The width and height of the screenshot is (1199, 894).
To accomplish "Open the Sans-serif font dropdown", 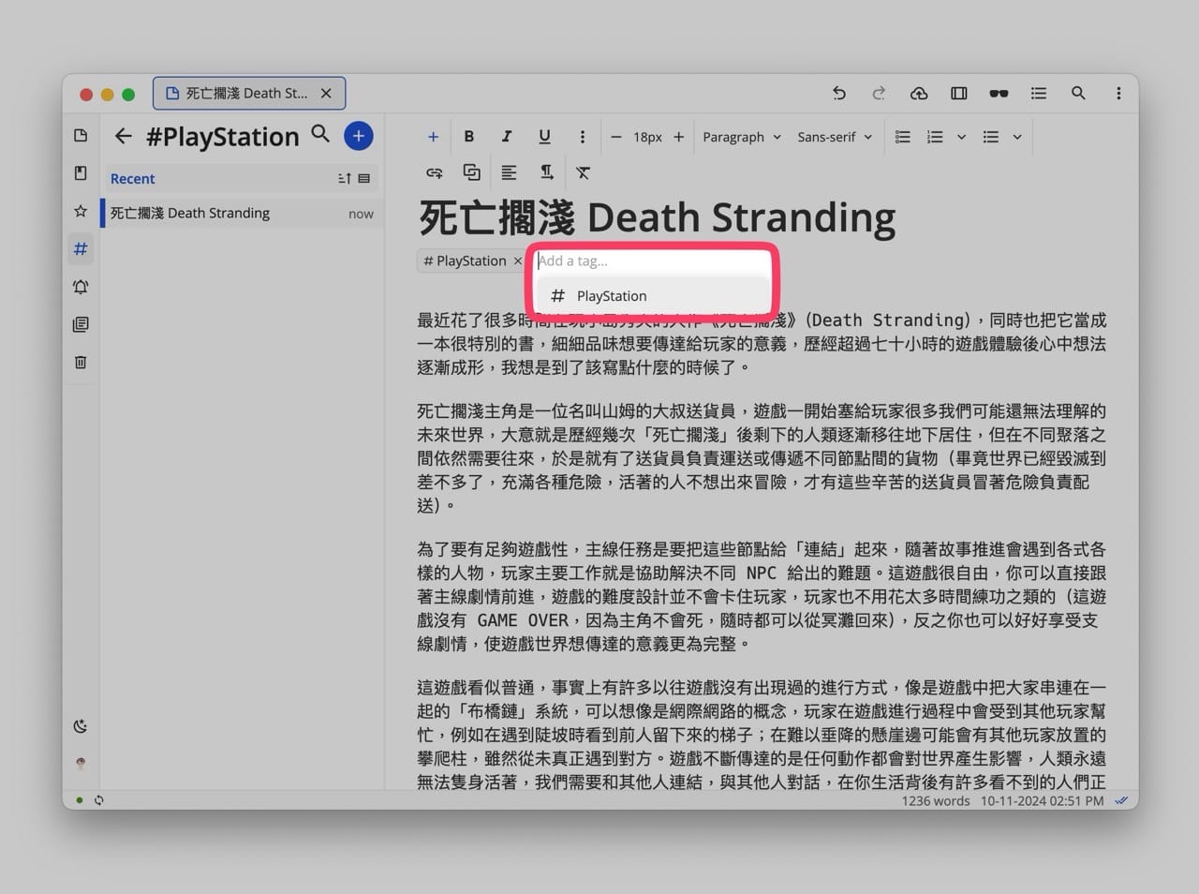I will (835, 137).
